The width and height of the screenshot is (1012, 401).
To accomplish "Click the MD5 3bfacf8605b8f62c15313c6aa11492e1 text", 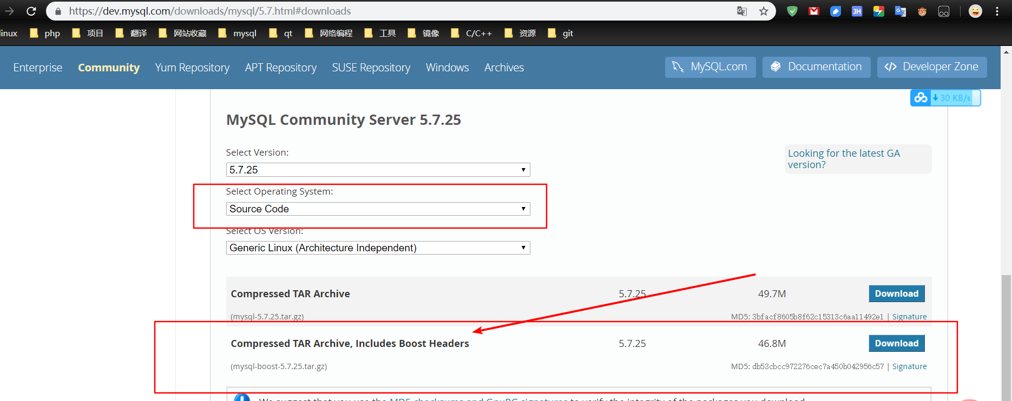I will point(807,317).
